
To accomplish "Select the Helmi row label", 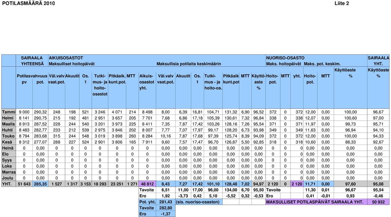I will (x=8, y=118).
